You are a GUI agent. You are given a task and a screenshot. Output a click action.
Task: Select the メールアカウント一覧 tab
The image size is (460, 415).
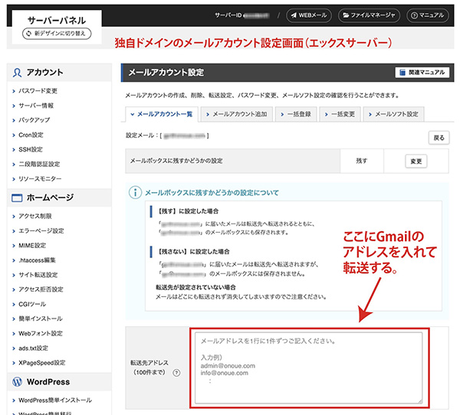click(163, 114)
